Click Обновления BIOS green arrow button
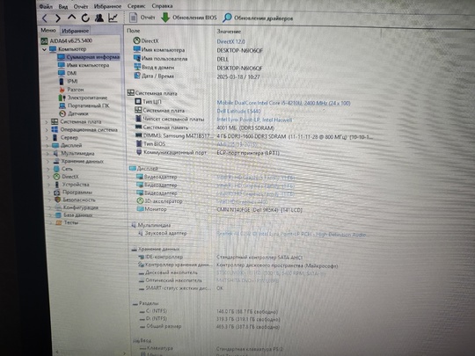 coord(189,18)
